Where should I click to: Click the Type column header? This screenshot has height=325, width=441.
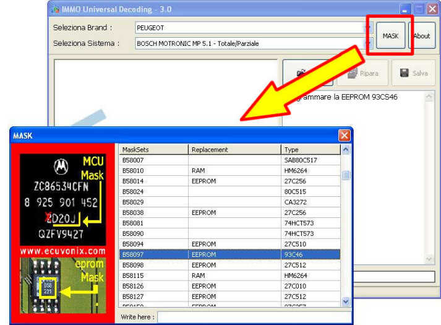point(310,149)
